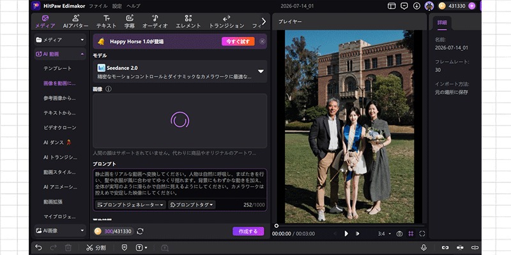
Task: Expand the AI画像 sidebar section
Action: point(60,231)
